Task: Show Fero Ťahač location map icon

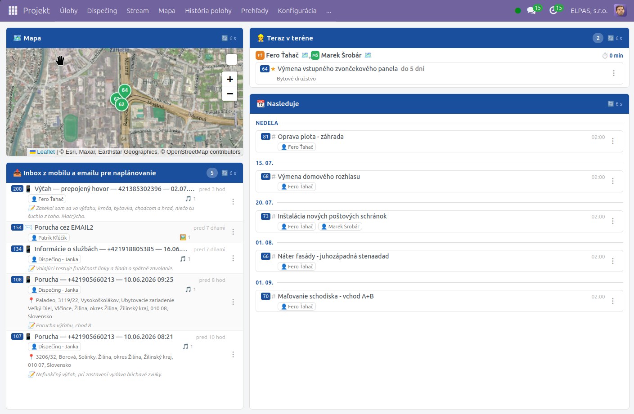Action: 305,55
